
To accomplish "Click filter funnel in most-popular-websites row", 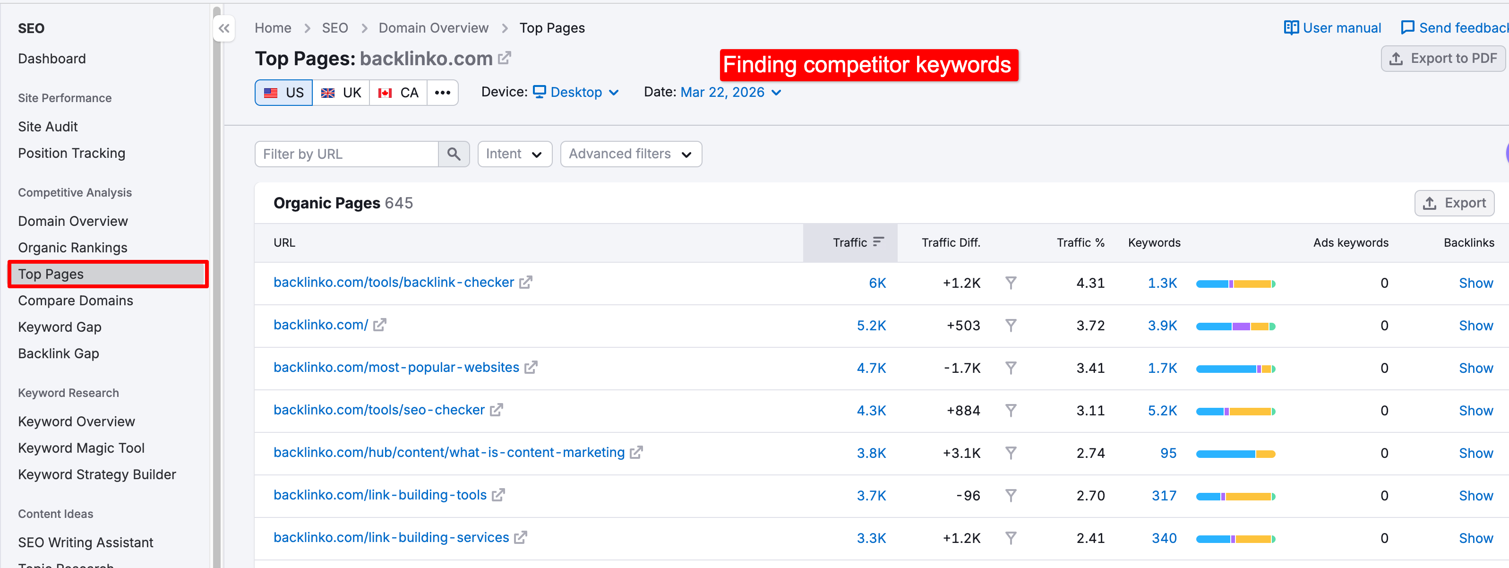I will coord(1011,368).
